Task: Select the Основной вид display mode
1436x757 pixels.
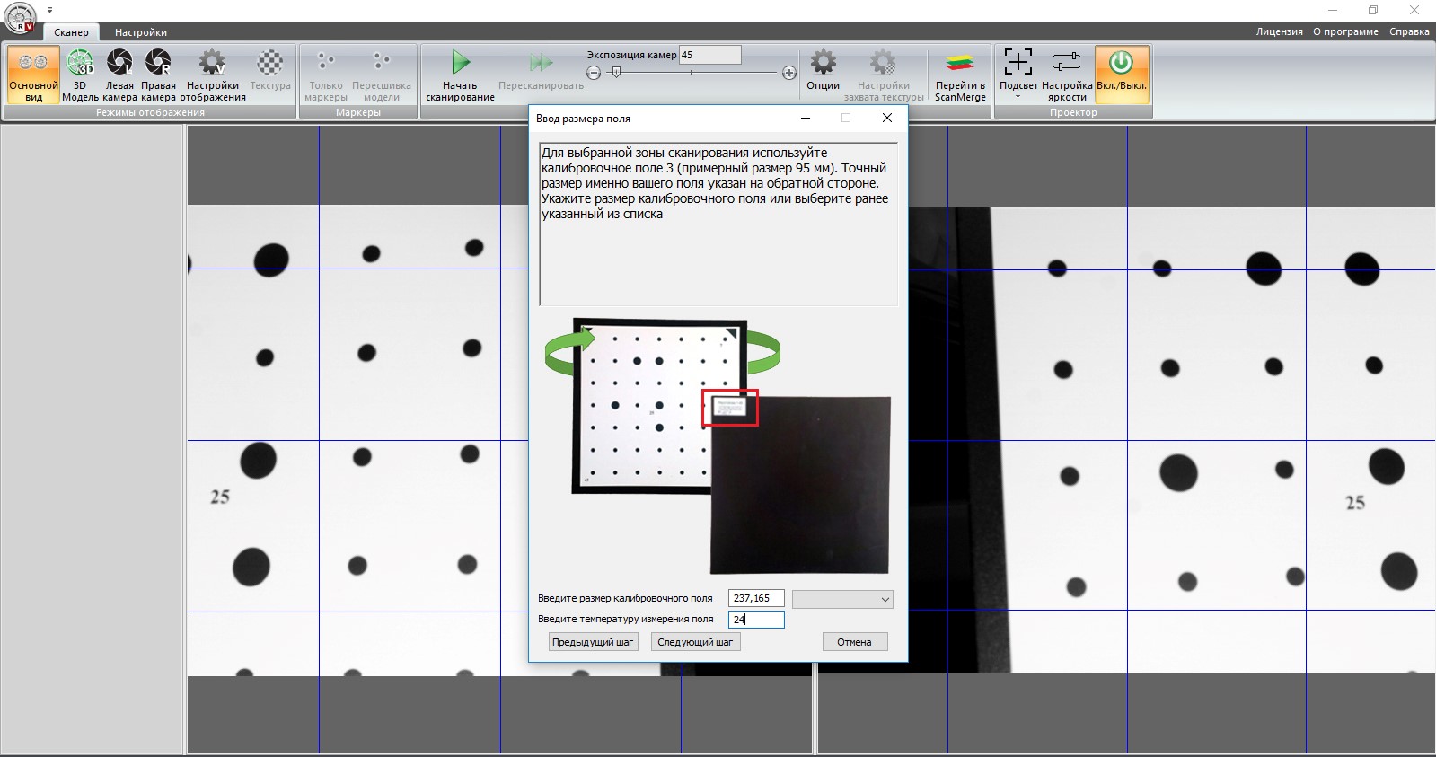Action: coord(33,75)
